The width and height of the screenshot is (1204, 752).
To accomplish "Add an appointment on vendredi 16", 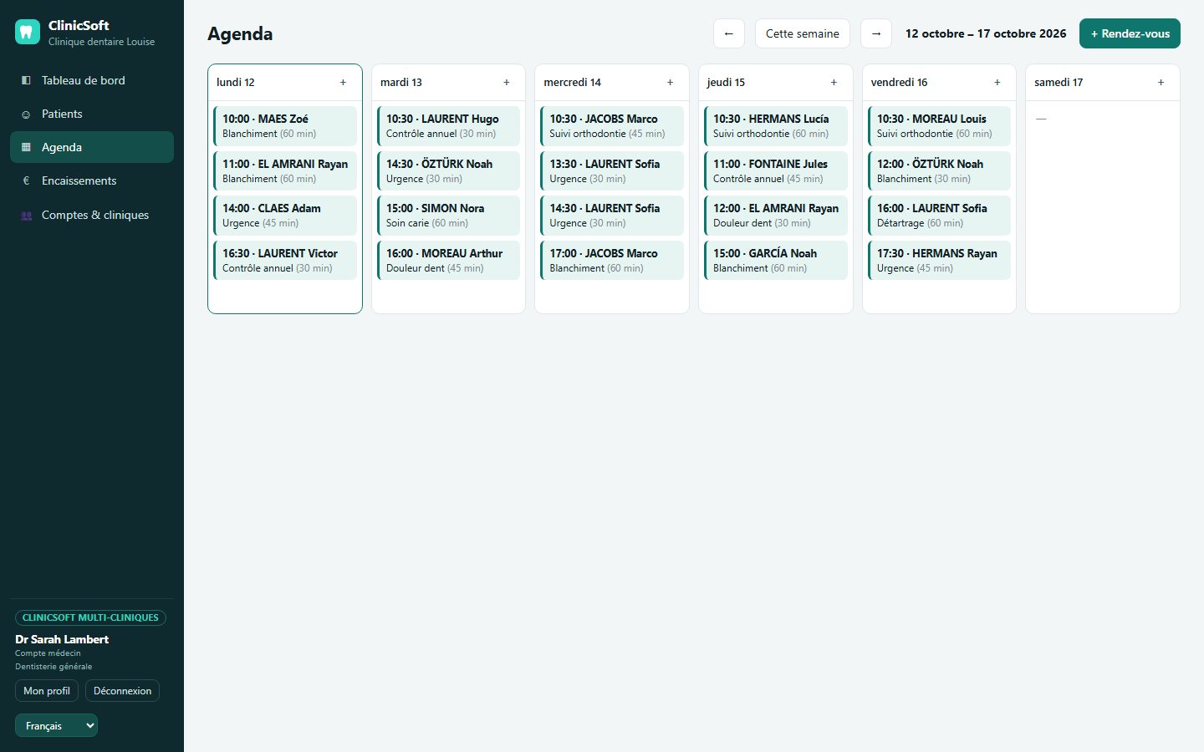I will [x=997, y=83].
